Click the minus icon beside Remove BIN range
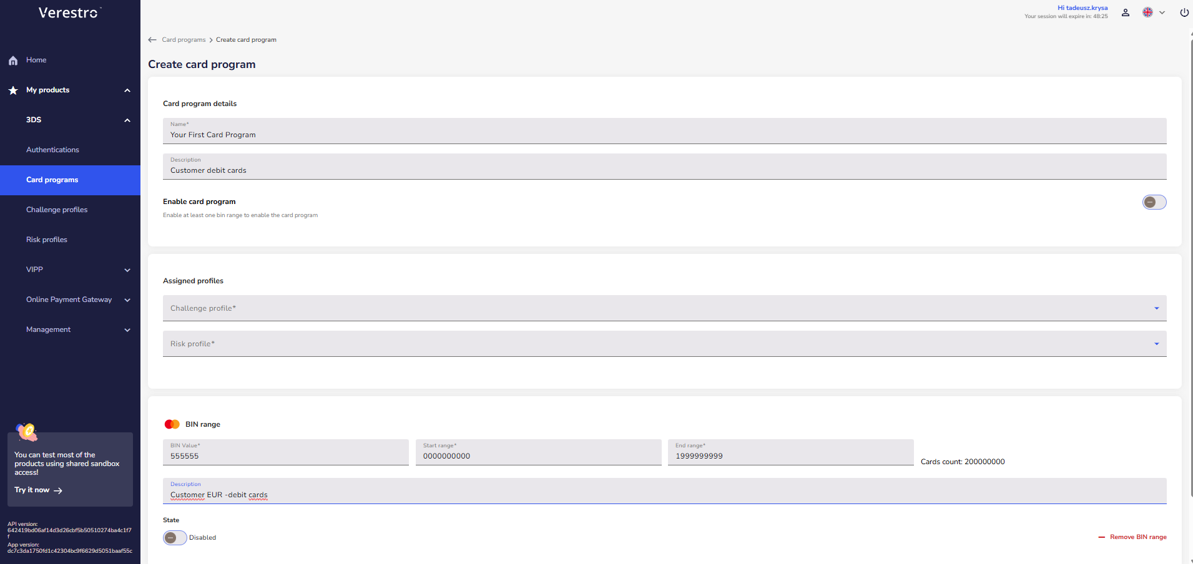This screenshot has height=564, width=1193. pos(1102,537)
